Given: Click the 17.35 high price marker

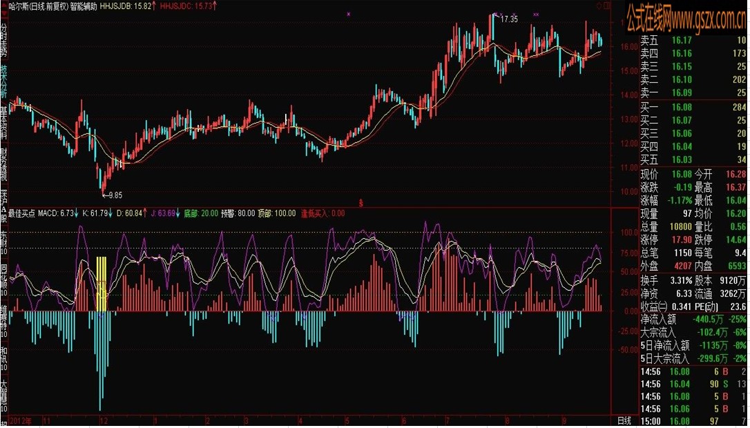Looking at the screenshot, I should tap(508, 19).
